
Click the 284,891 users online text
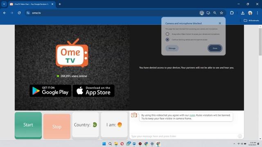tap(74, 76)
